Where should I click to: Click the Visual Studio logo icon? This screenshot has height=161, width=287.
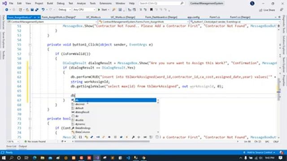(4, 3)
